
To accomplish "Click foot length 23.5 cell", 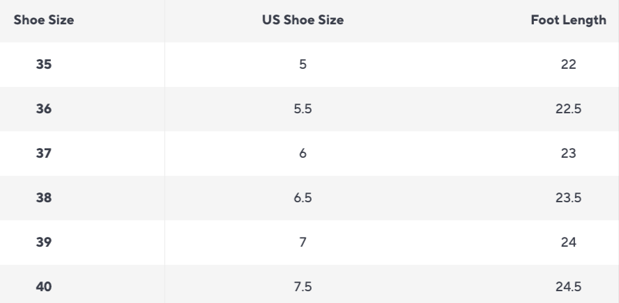I will coord(569,197).
